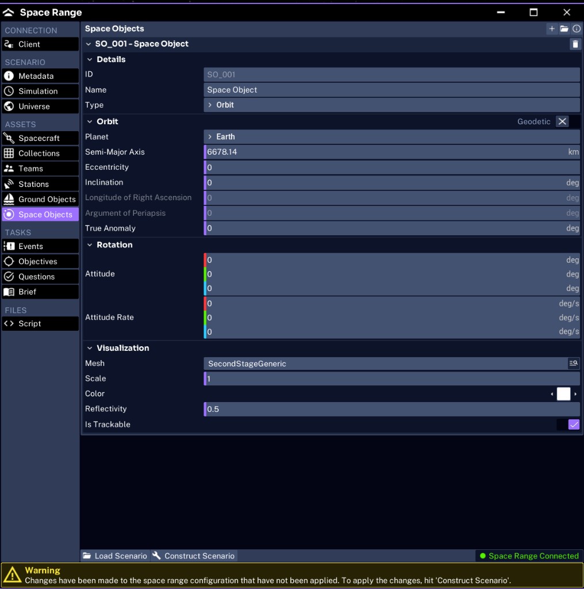584x589 pixels.
Task: Click the Space Range Connected status
Action: click(529, 556)
